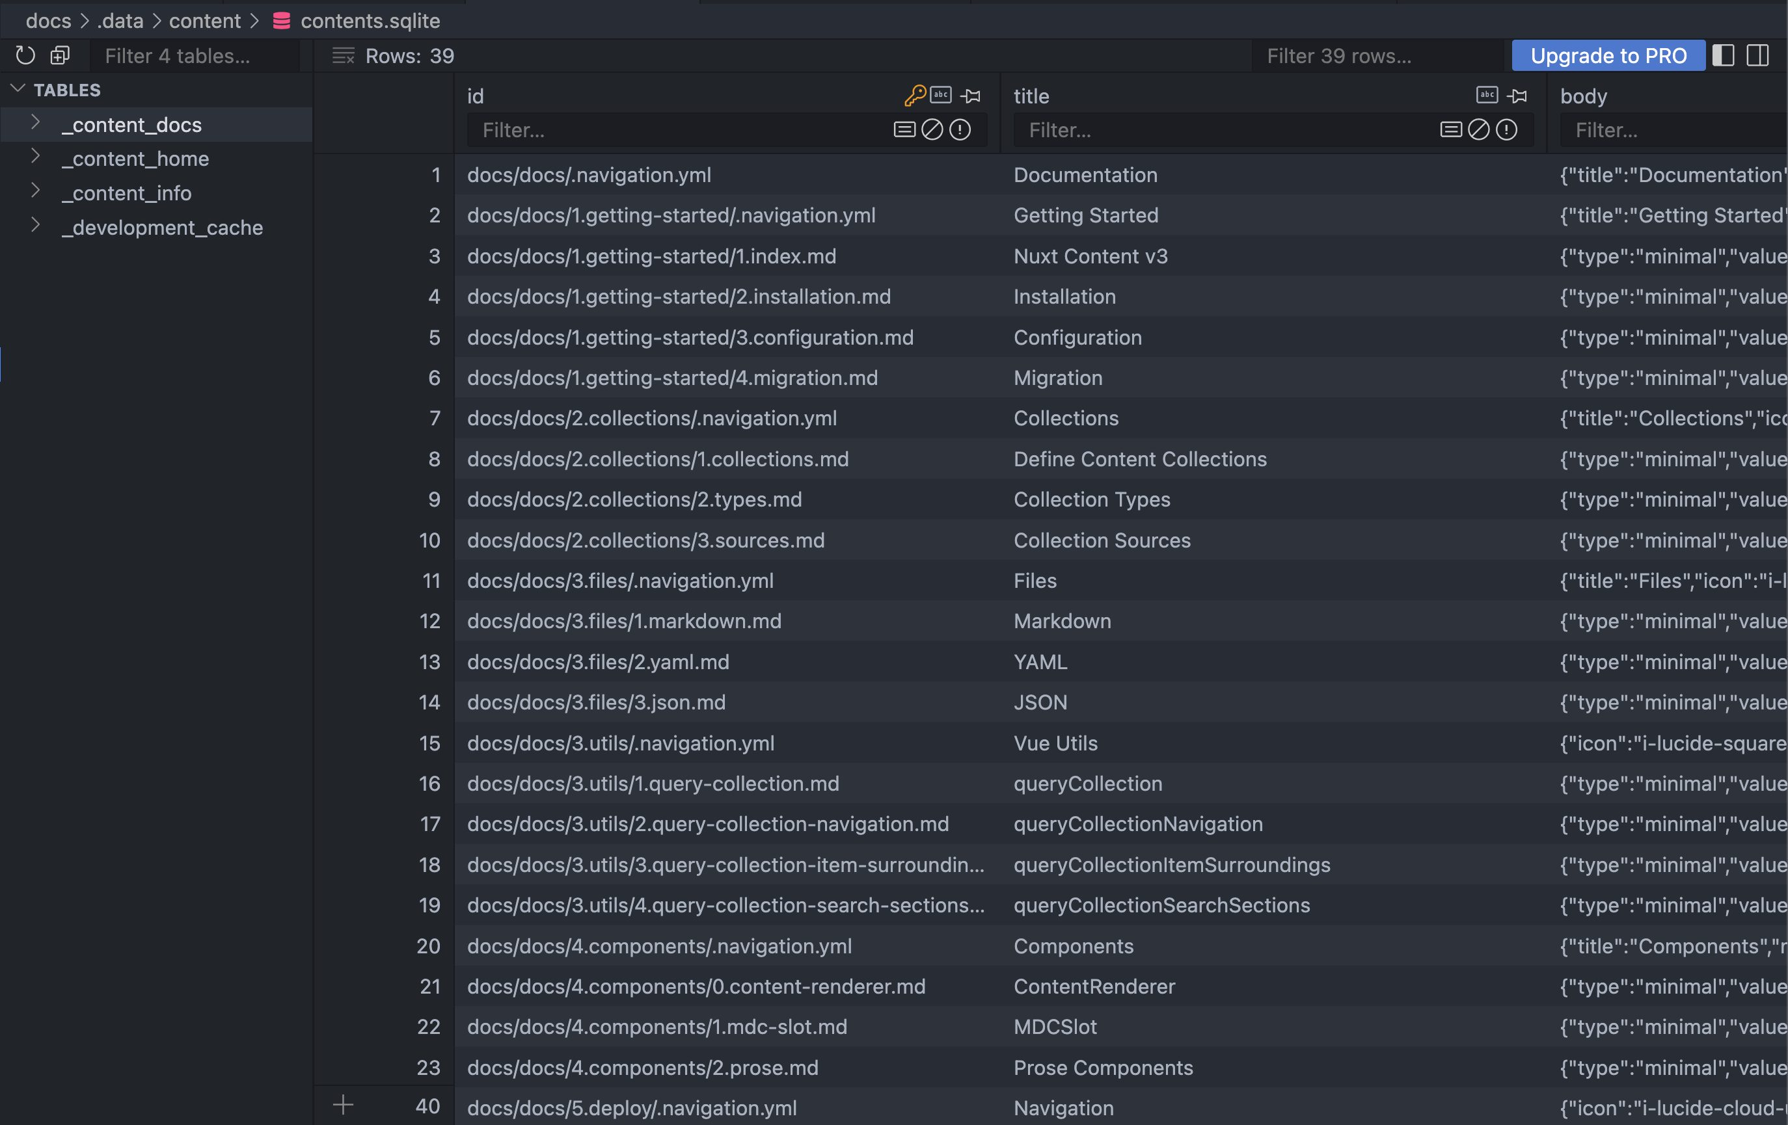Select the _development_cache table
This screenshot has height=1125, width=1788.
pyautogui.click(x=163, y=227)
